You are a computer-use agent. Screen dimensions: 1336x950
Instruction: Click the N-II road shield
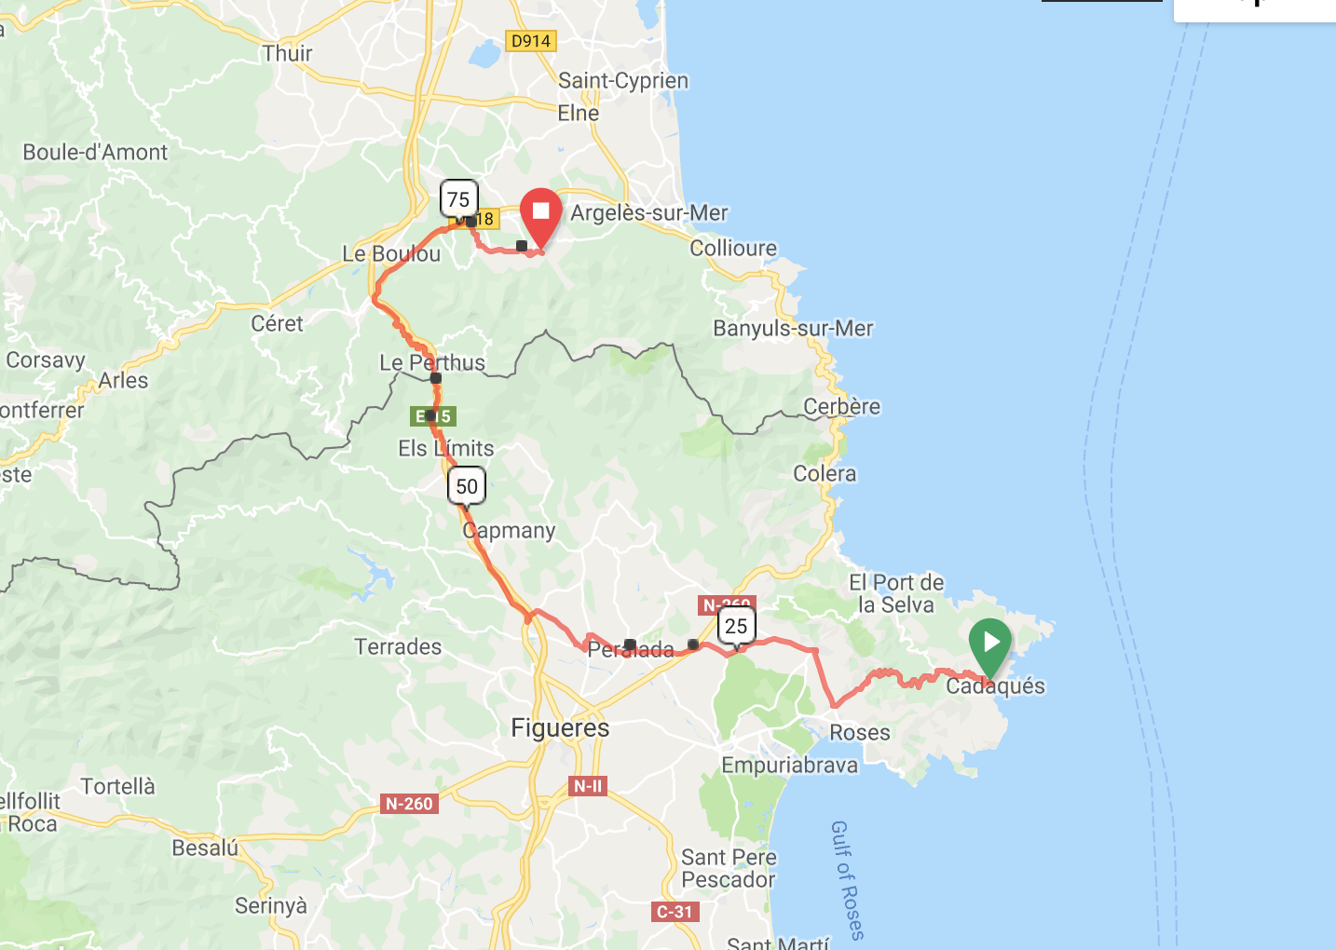[x=588, y=786]
